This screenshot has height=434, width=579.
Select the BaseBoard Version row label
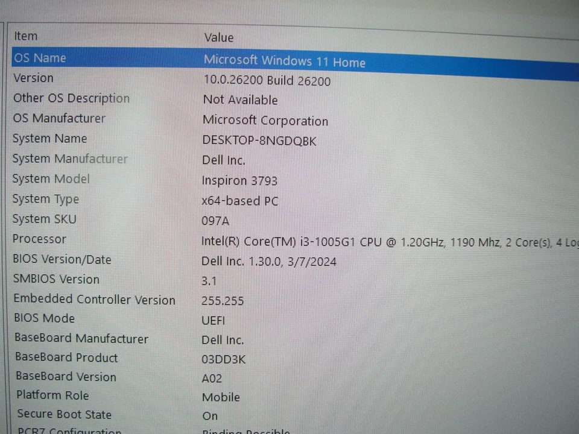click(66, 376)
